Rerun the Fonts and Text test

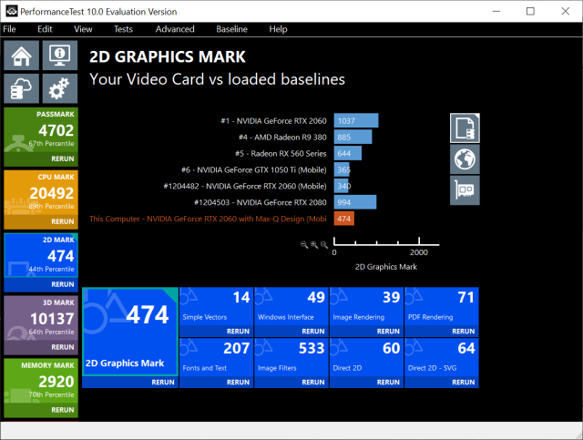(x=238, y=383)
